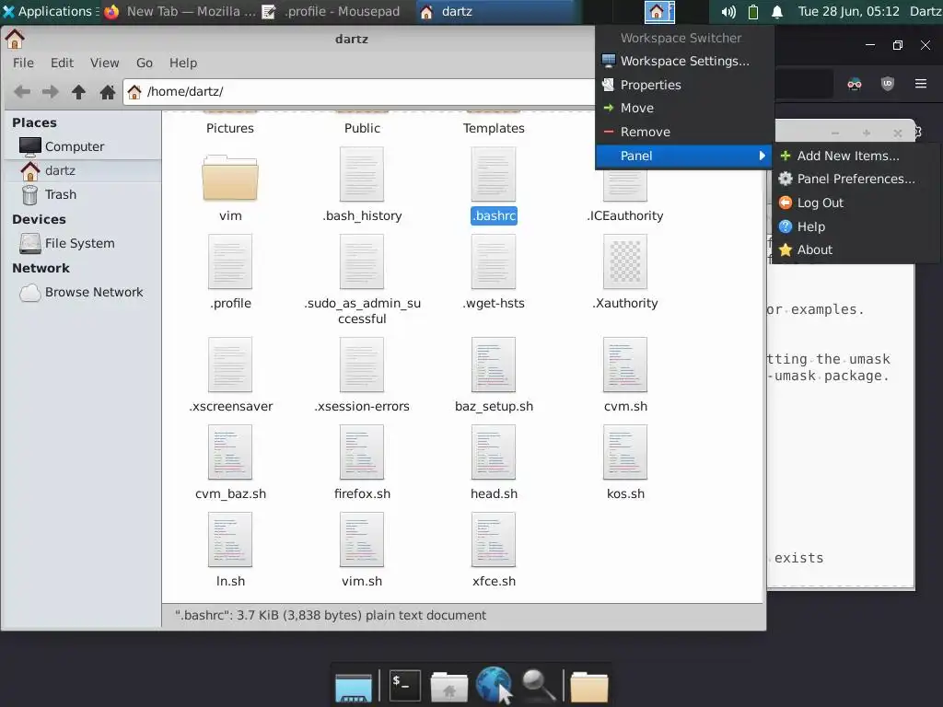Select the xfce.sh script icon

click(x=494, y=539)
